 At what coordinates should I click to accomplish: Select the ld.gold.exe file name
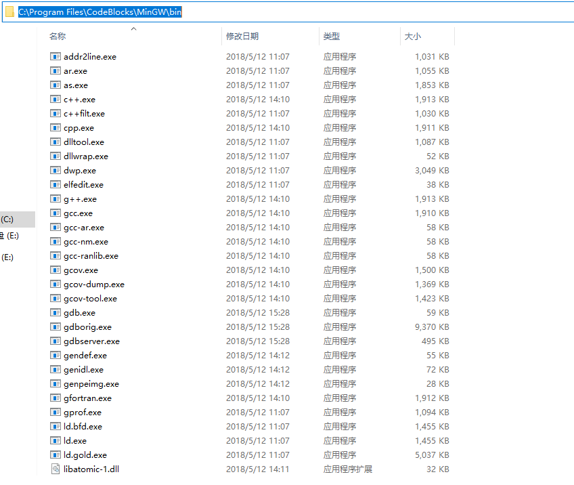(x=85, y=455)
